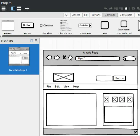
Task: Click the browser Stop X icon
Action: point(64,57)
